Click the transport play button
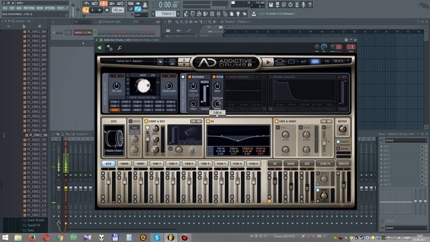Screen dimensions: 430x242 pos(93,10)
